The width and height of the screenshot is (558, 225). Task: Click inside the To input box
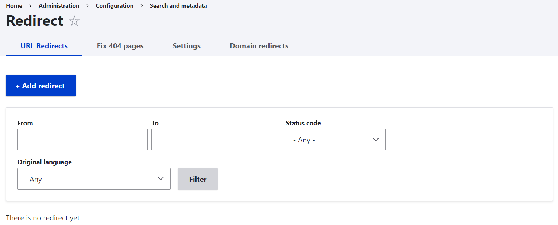216,140
